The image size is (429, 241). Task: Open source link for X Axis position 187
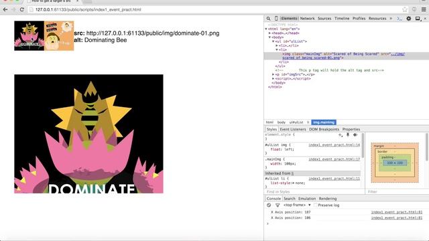[396, 212]
